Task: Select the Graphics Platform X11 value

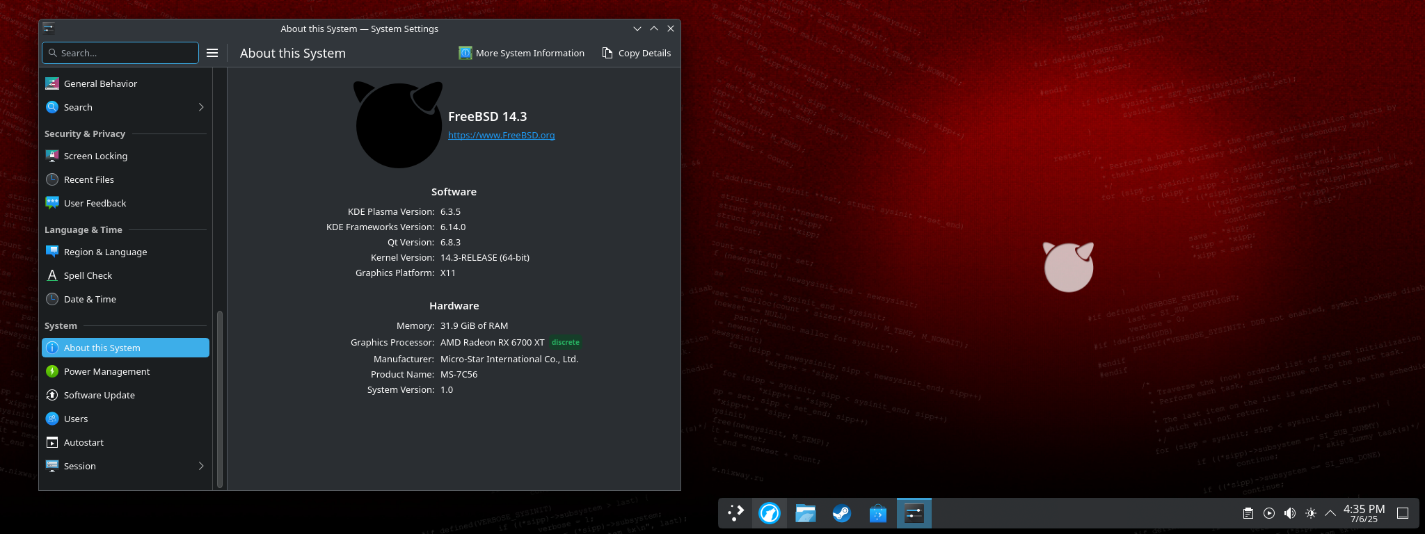Action: tap(448, 273)
